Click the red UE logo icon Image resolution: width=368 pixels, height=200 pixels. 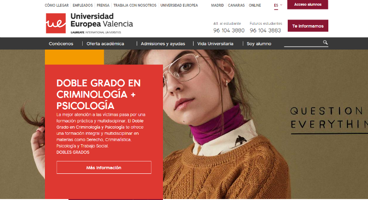(x=56, y=23)
